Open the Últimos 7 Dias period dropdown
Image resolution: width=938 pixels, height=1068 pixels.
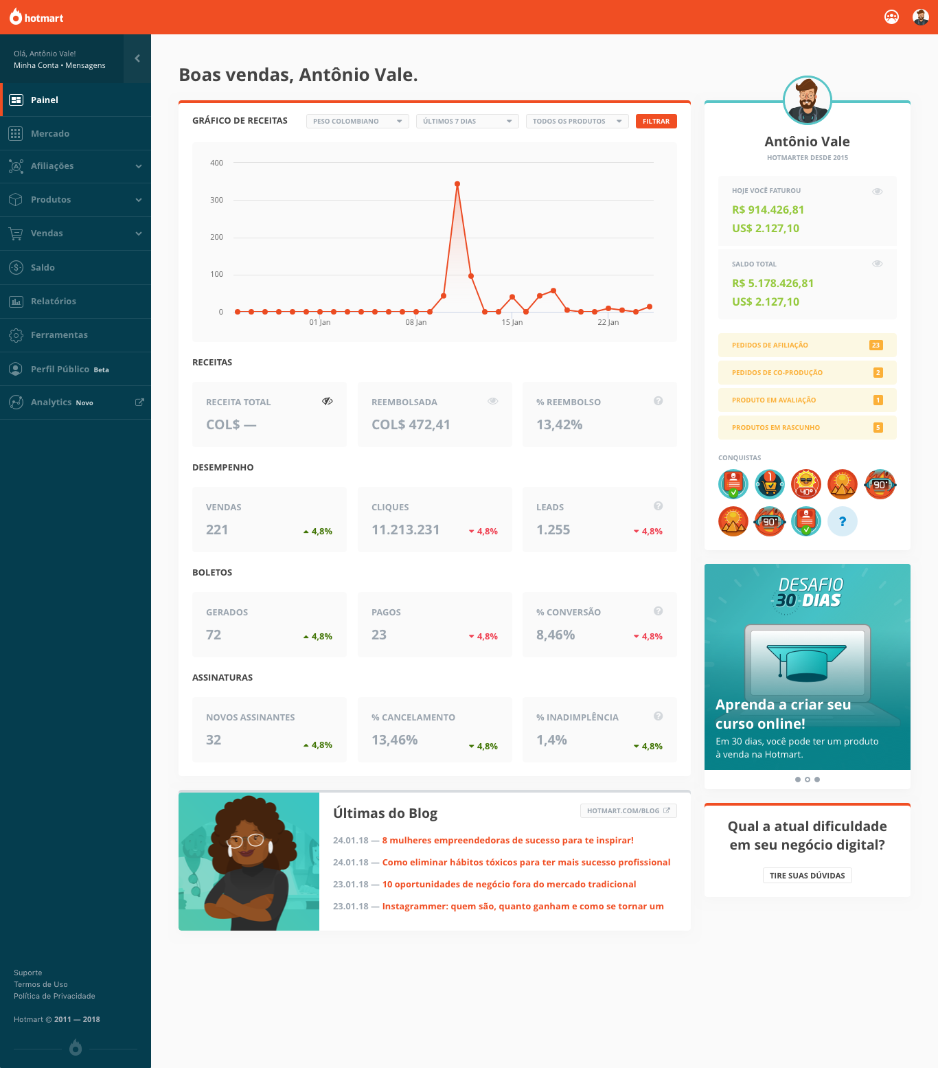[x=467, y=121]
